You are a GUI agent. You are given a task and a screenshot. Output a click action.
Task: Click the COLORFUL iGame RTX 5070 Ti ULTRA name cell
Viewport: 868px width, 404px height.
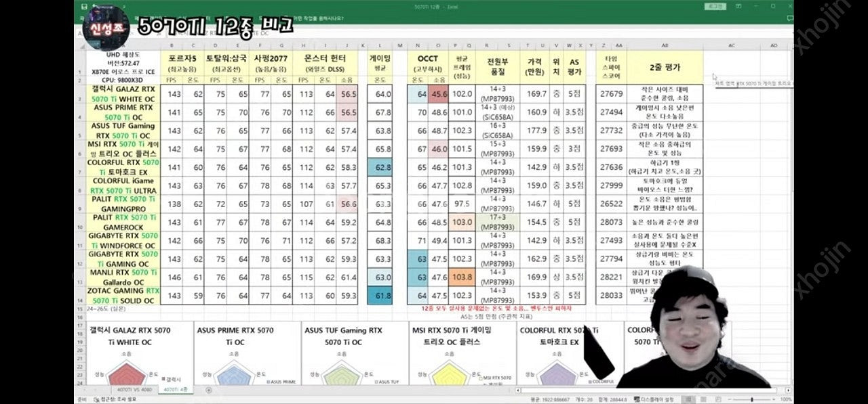pos(123,185)
